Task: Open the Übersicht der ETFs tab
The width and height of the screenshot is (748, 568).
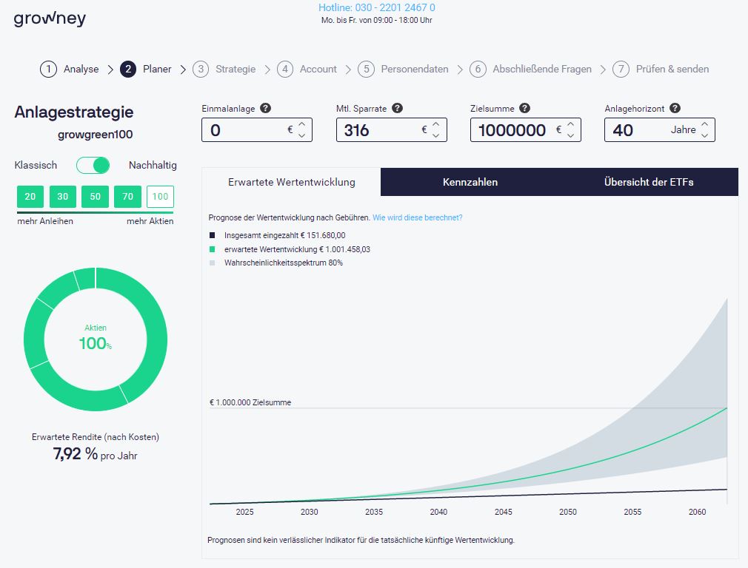Action: click(x=649, y=182)
